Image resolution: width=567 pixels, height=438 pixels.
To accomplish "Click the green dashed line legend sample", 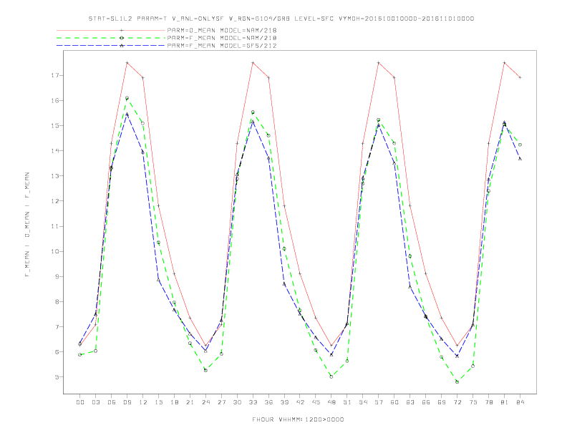I will [111, 38].
